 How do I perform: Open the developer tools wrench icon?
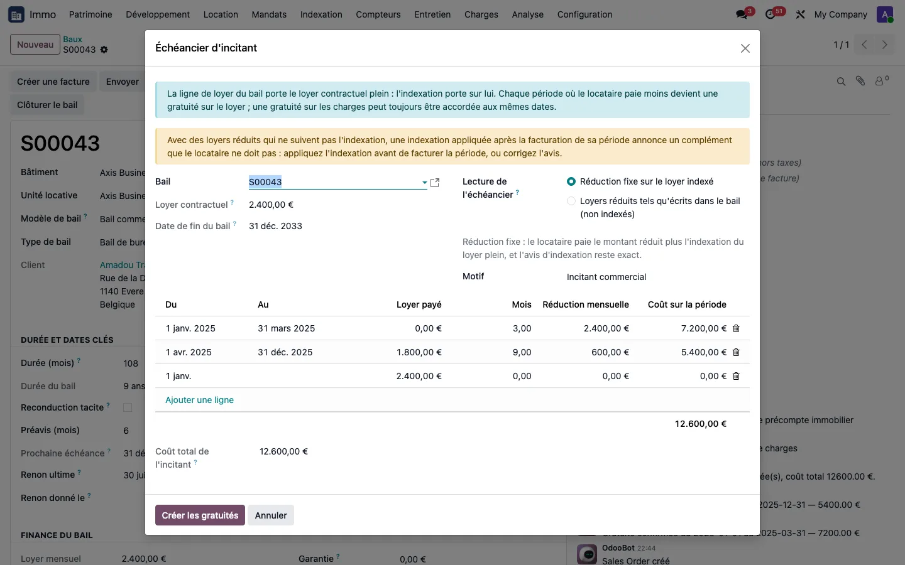click(800, 14)
